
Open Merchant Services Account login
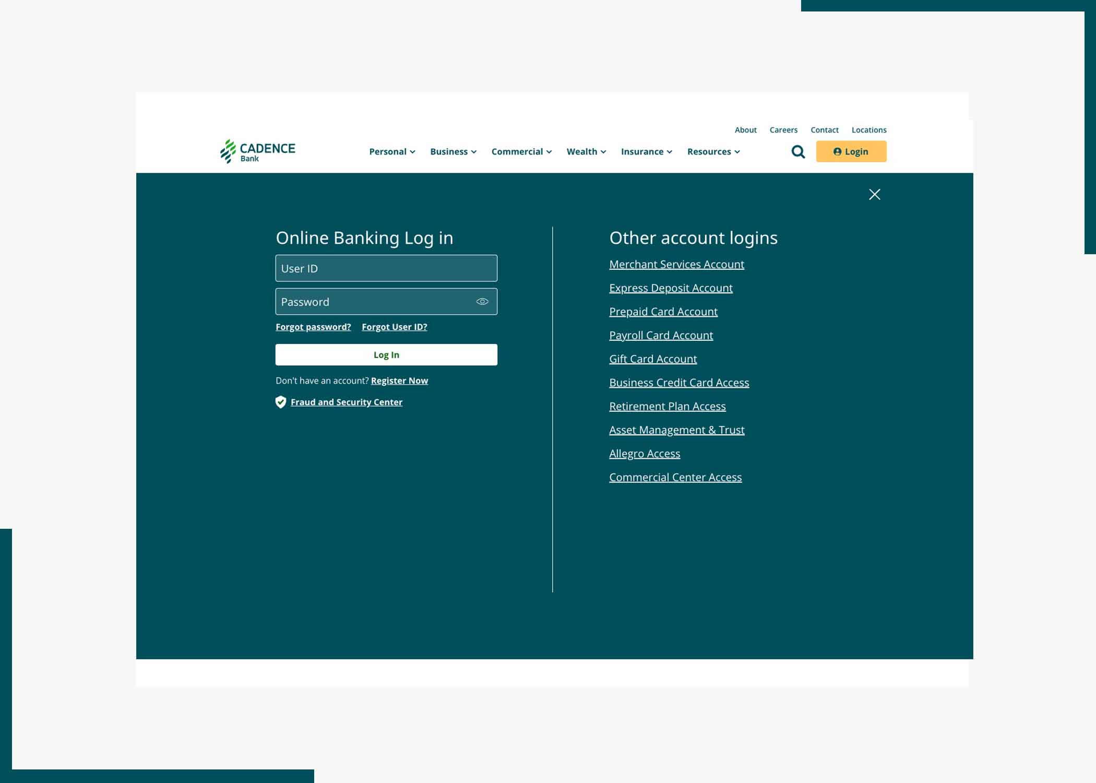pos(676,265)
